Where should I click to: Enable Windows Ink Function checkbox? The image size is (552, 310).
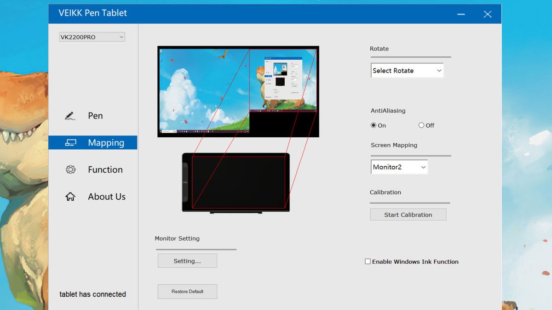coord(368,261)
